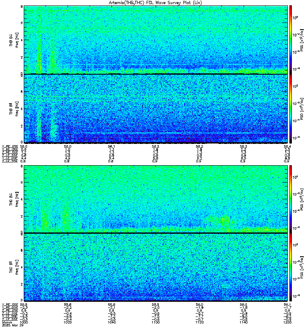Click THC Y_RE_GSE value "-1.7" at 1200
The image size is (307, 328).
tap(287, 307)
